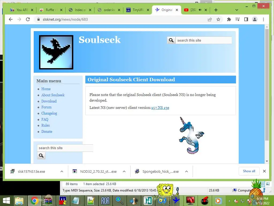
Task: Go back to the previous page
Action: coord(11,19)
